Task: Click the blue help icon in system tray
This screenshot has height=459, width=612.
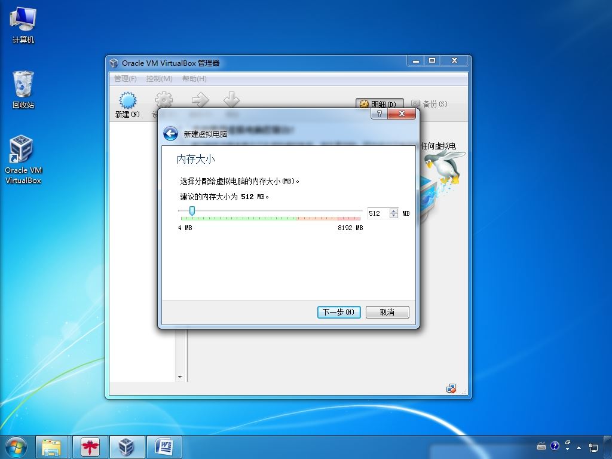Action: pos(555,446)
